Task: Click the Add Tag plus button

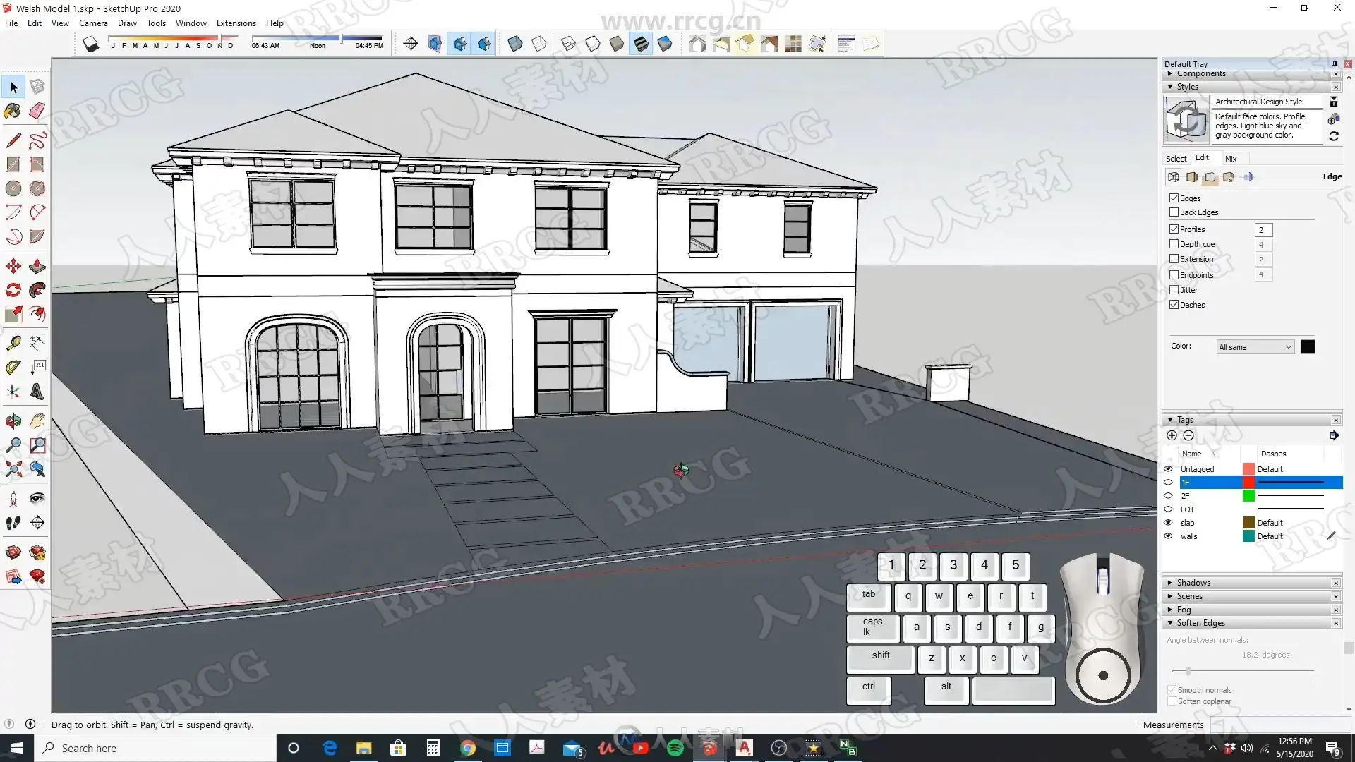Action: (1172, 436)
